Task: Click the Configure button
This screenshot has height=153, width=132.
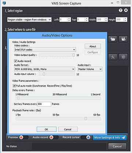Action: point(93,52)
